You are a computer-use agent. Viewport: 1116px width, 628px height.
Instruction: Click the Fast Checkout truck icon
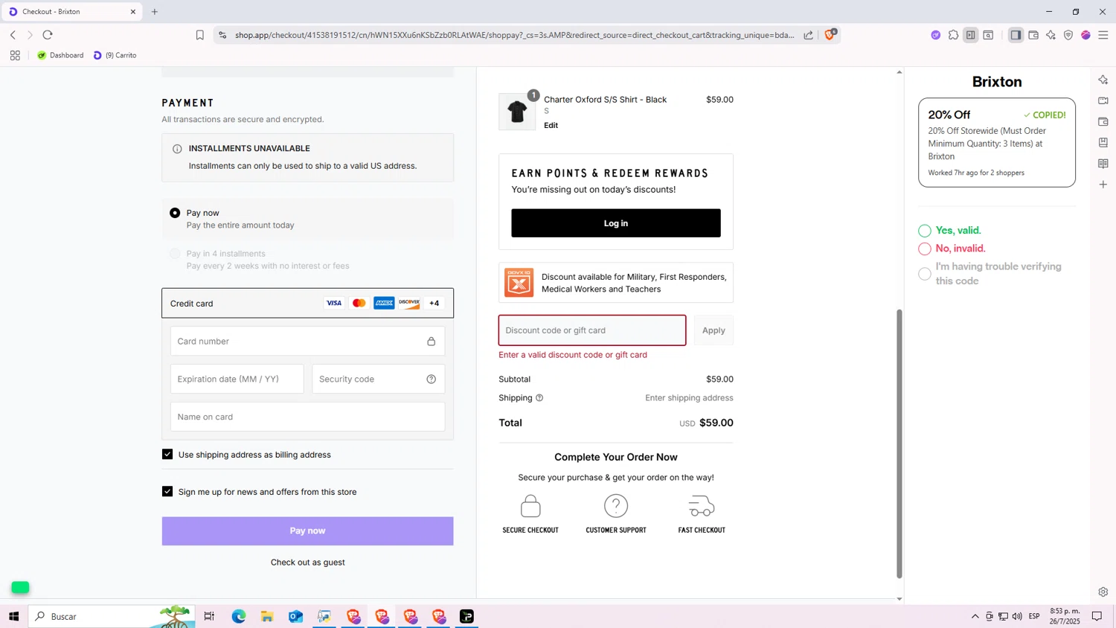click(x=702, y=507)
